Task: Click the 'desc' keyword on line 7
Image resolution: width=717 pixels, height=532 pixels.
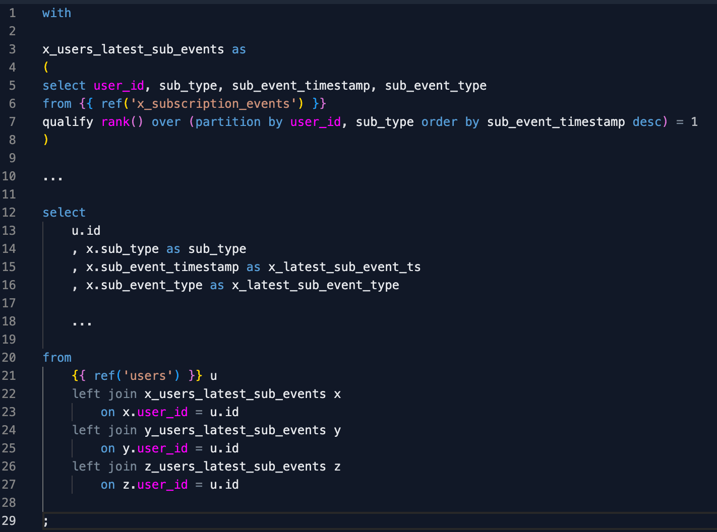Action: (x=646, y=122)
